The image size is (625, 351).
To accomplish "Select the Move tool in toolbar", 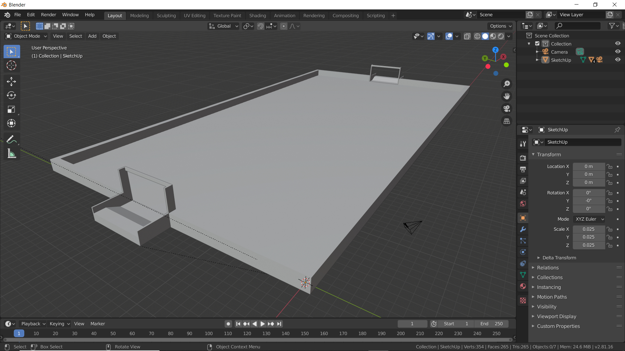I will tap(11, 81).
